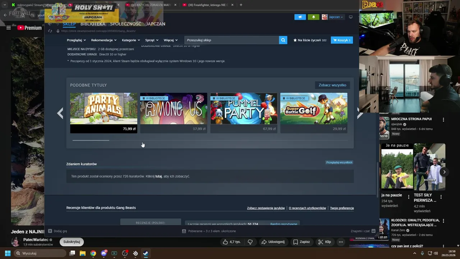The height and width of the screenshot is (259, 460).
Task: Open options for TEST SIŁY PIERWSZA short
Action: coord(441,197)
